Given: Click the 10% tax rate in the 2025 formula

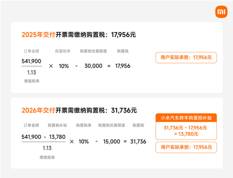Looking at the screenshot, I should coord(64,66).
